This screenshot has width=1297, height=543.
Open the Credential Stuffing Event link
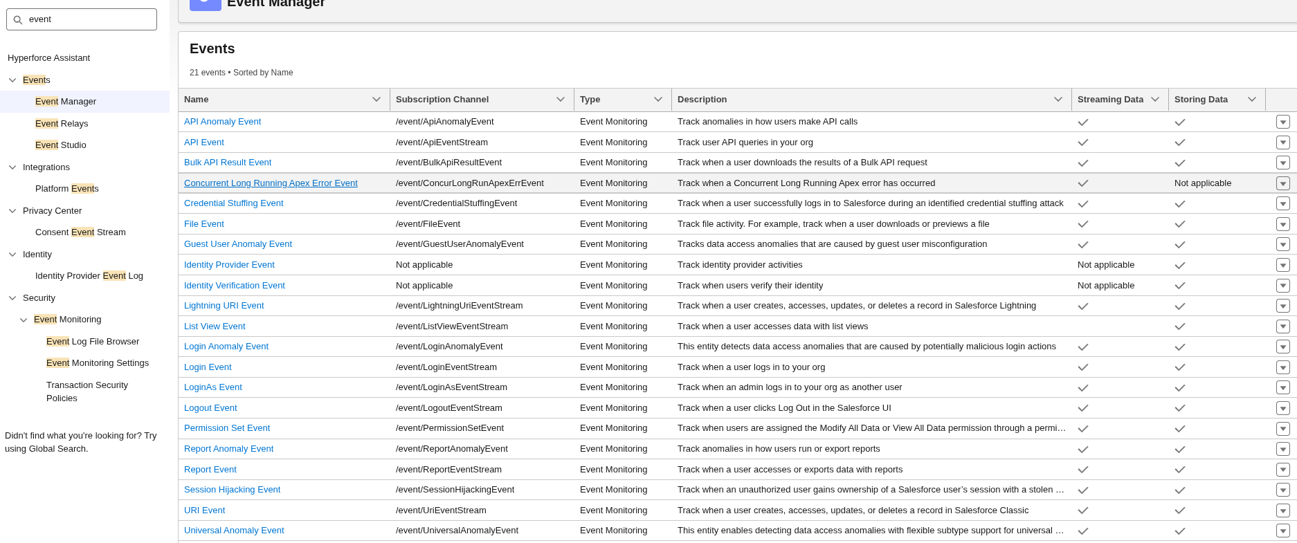(x=234, y=203)
